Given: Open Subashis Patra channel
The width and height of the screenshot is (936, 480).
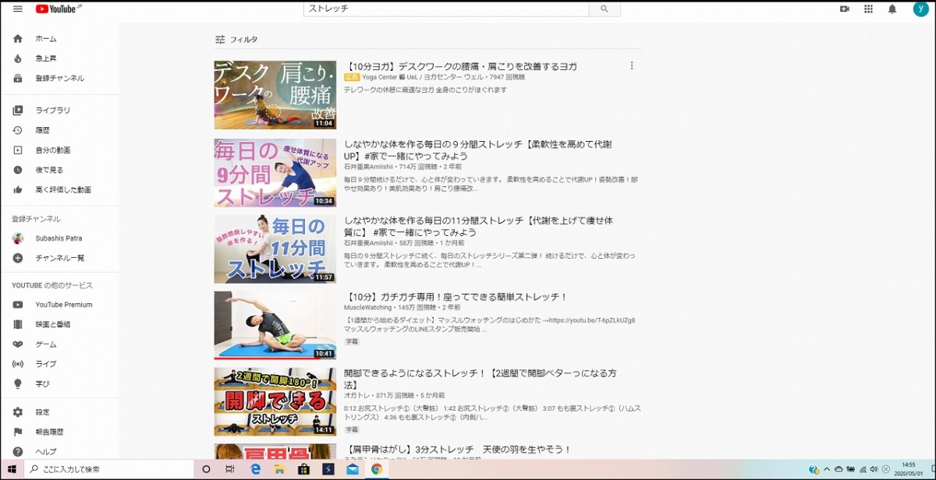Looking at the screenshot, I should point(60,238).
